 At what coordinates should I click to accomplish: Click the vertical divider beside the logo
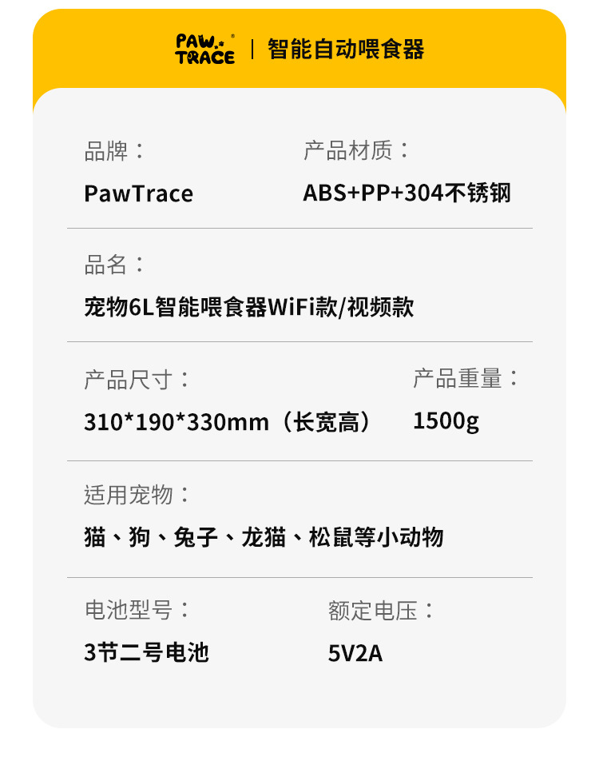tap(252, 49)
